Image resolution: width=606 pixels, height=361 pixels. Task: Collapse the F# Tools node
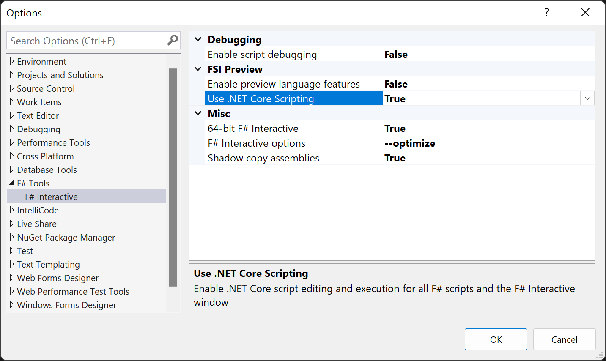(x=12, y=183)
